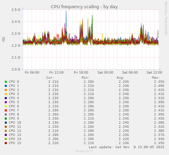This screenshot has height=155, width=169.
Task: Click the 'Cur:' column header
Action: pyautogui.click(x=50, y=78)
